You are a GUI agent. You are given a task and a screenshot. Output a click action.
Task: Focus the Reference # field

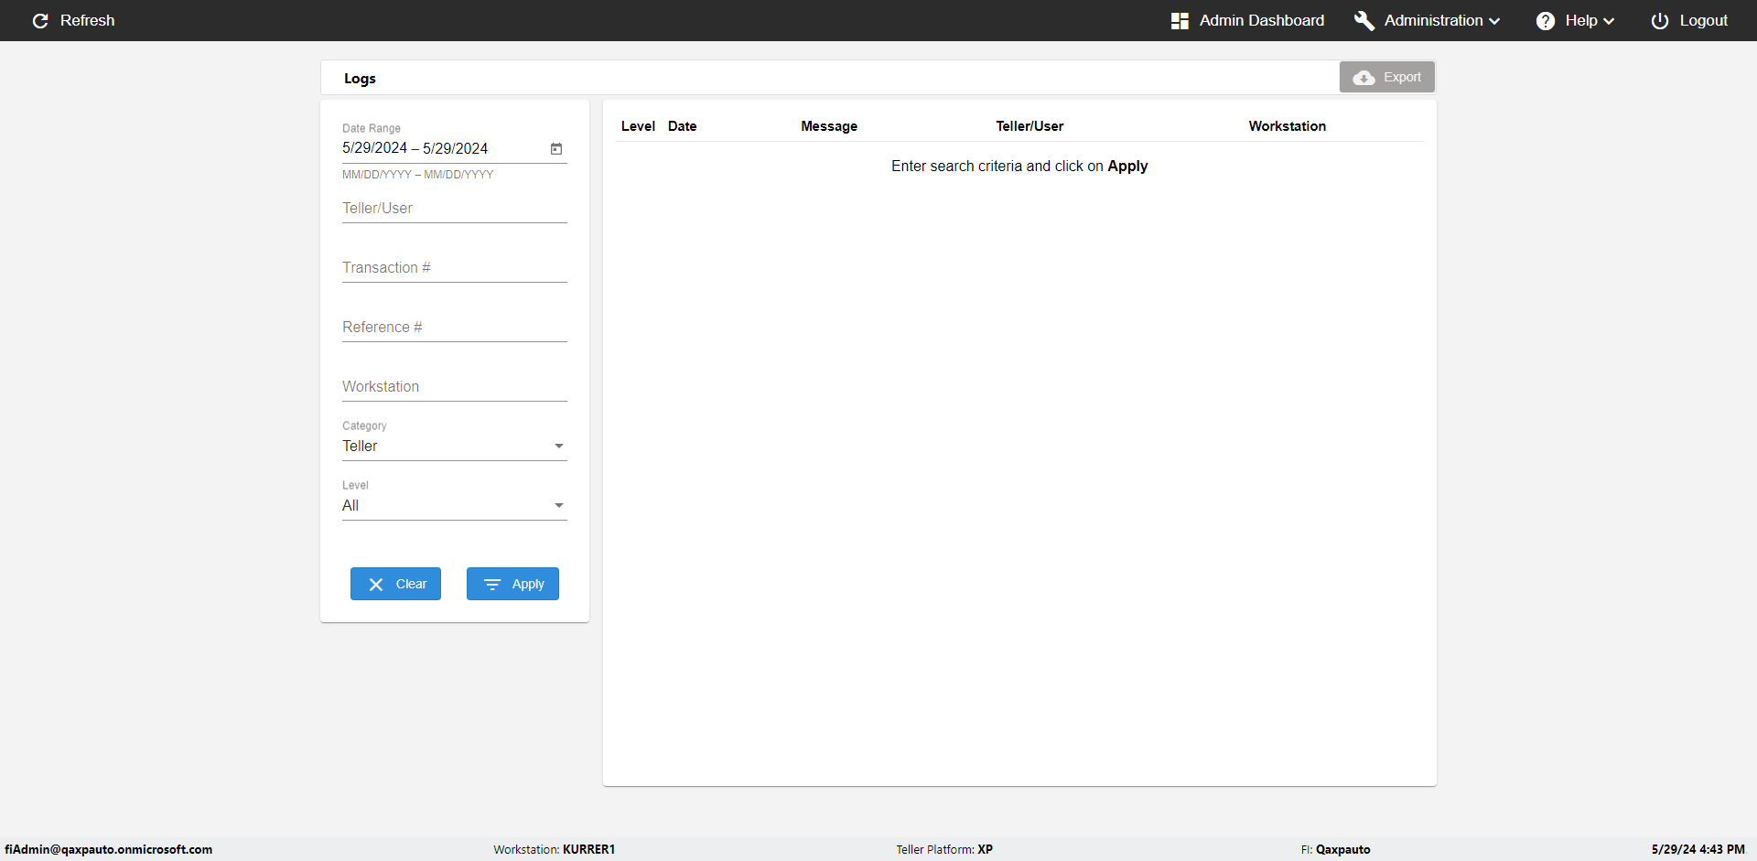[x=455, y=328]
